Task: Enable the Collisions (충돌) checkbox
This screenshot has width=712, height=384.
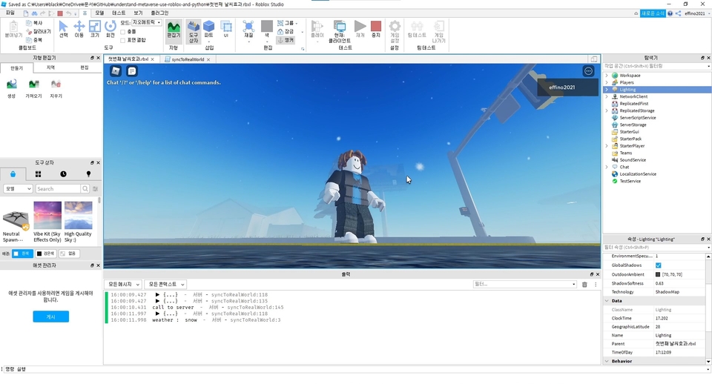Action: [122, 32]
